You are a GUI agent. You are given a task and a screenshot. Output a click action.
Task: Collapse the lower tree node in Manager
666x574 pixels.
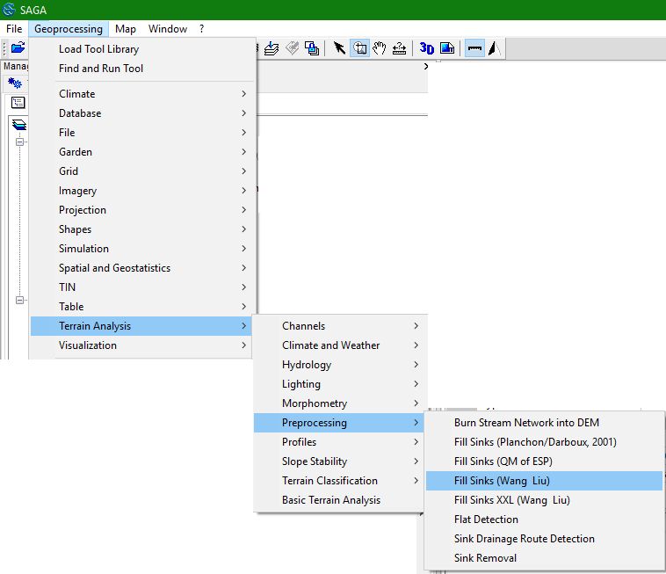[x=19, y=300]
